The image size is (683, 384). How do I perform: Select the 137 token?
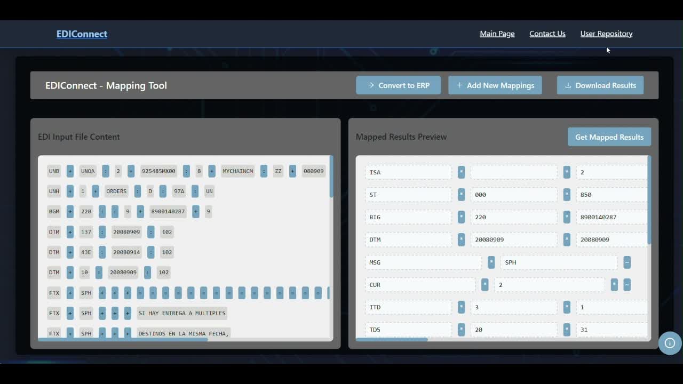[x=86, y=232]
